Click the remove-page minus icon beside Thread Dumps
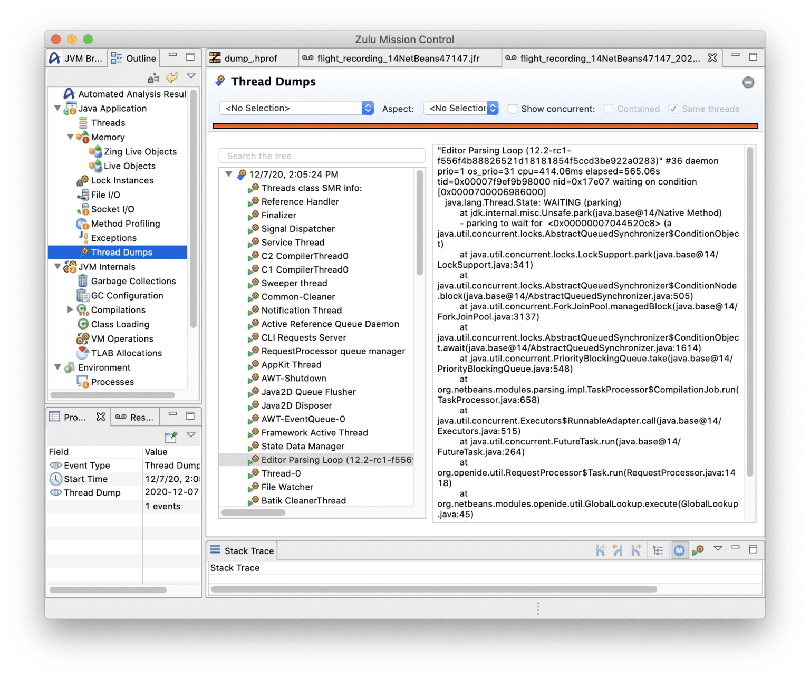Image resolution: width=810 pixels, height=678 pixels. pyautogui.click(x=748, y=82)
